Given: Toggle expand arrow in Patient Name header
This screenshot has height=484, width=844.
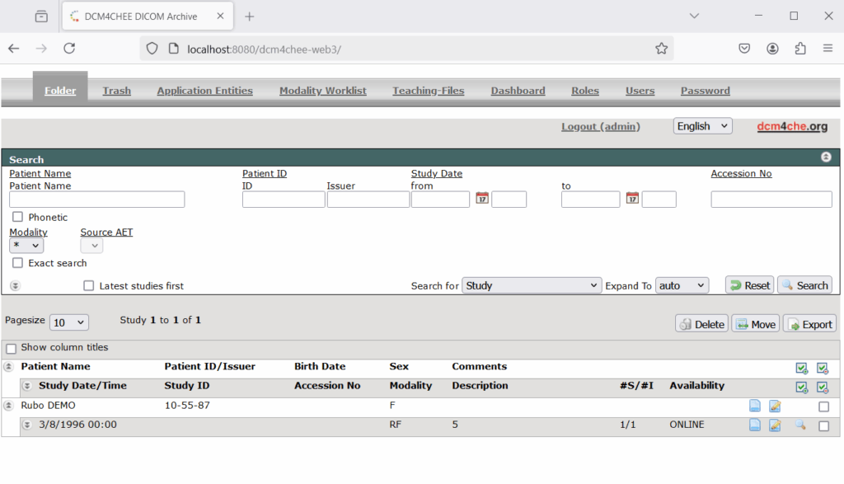Looking at the screenshot, I should [8, 367].
